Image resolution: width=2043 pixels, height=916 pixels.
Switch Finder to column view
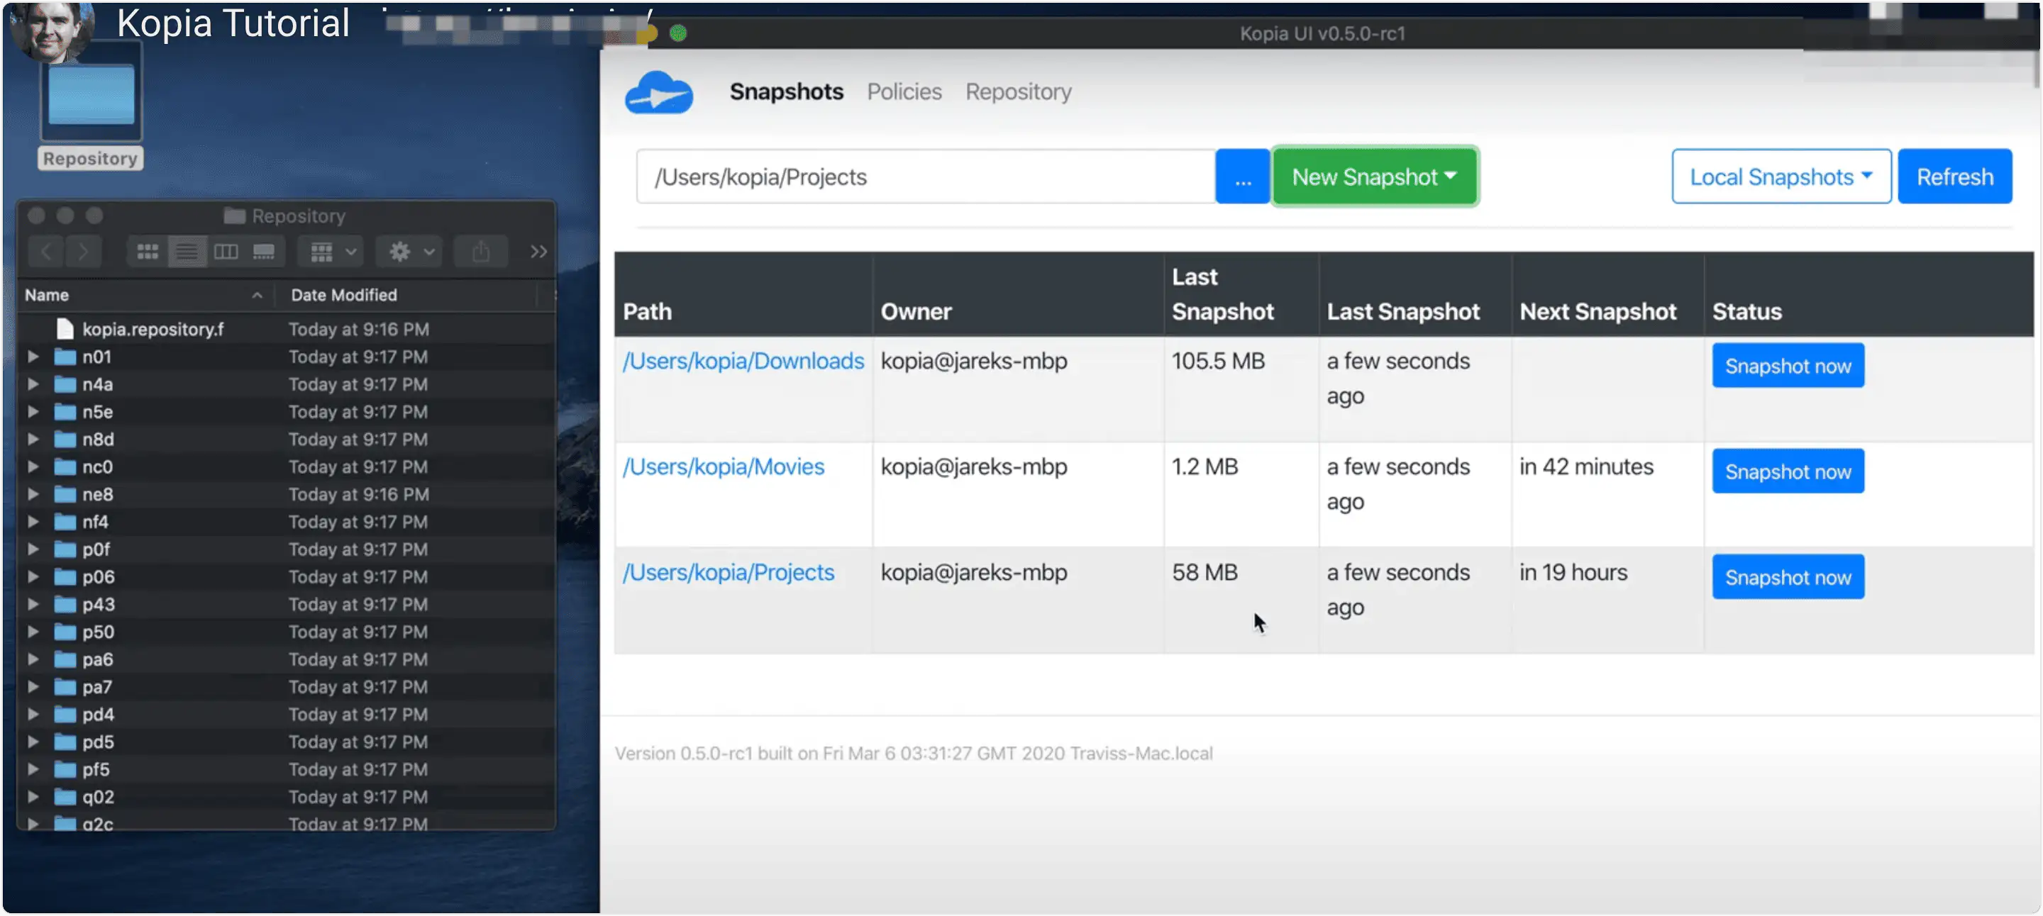click(226, 252)
